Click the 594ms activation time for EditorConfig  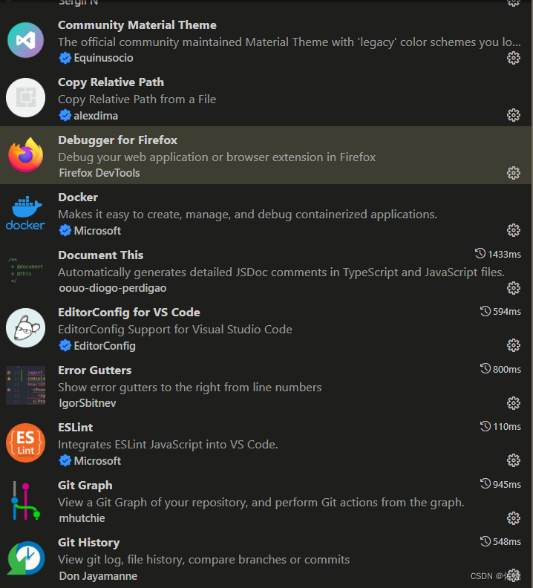pyautogui.click(x=501, y=311)
